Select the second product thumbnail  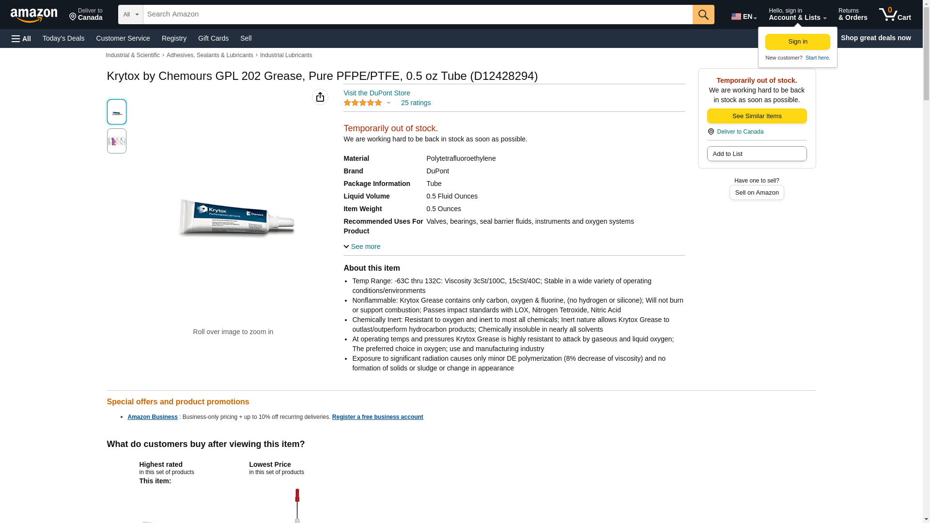click(x=117, y=141)
